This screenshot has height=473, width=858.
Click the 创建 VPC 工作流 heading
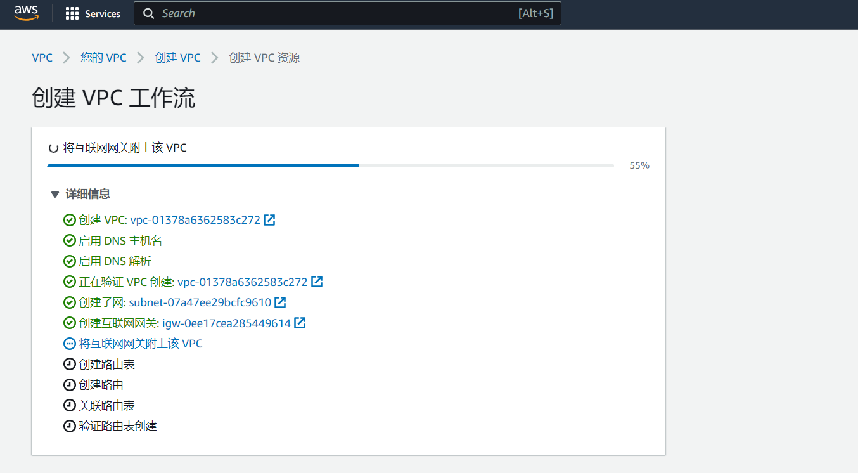(x=113, y=98)
